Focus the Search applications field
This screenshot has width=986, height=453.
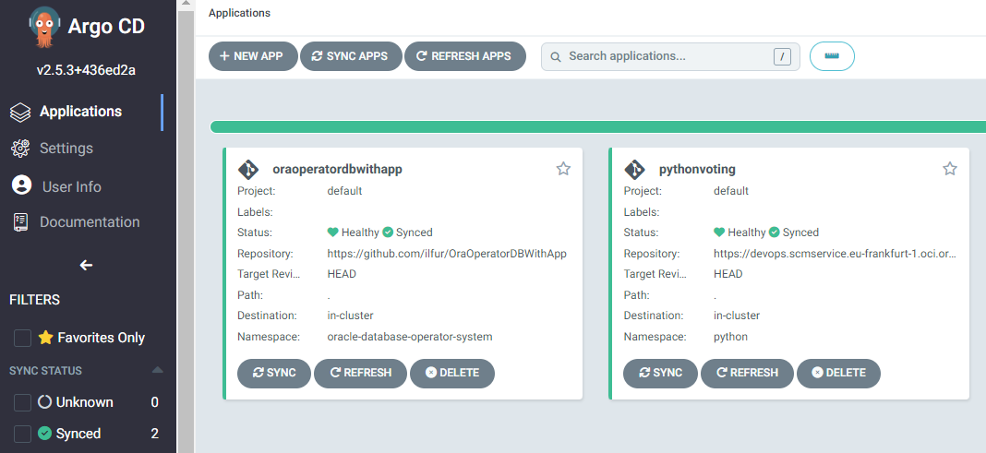click(669, 56)
